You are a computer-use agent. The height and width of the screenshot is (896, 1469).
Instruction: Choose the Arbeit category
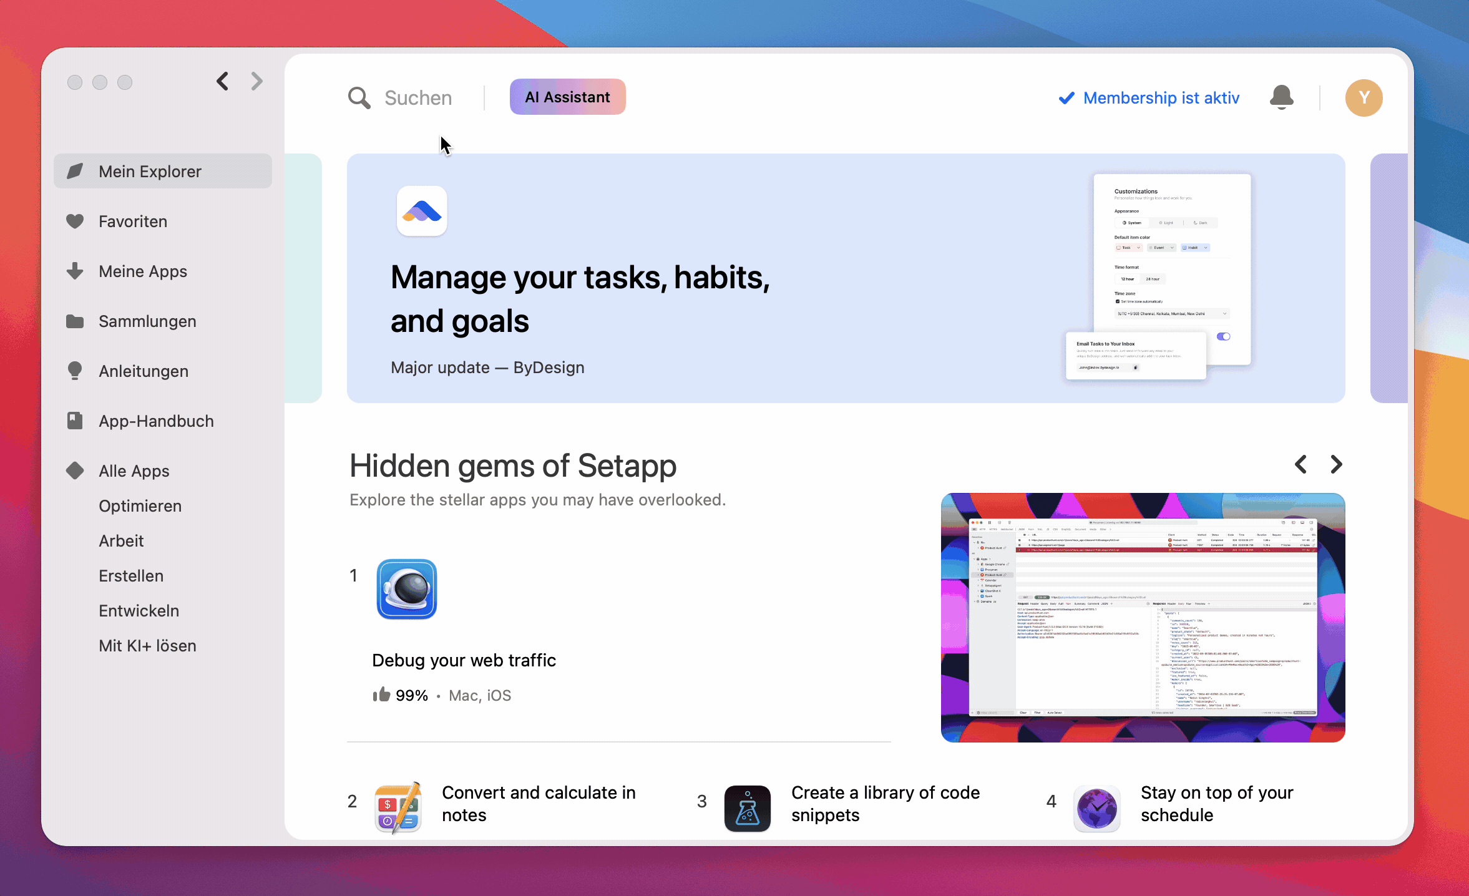(x=121, y=540)
